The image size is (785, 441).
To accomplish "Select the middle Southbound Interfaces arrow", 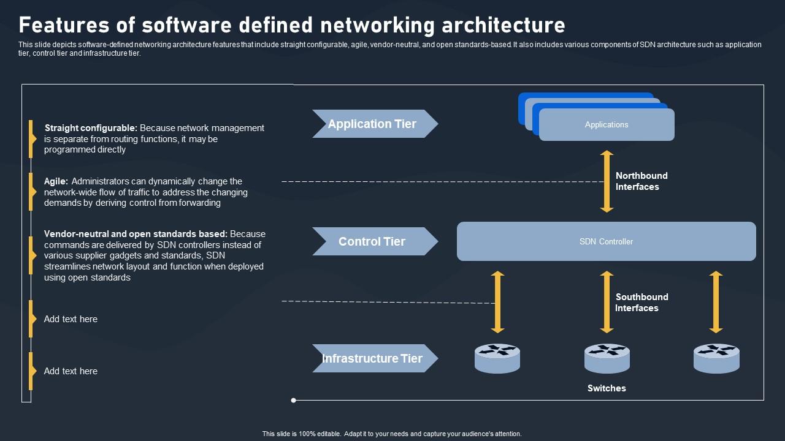I will [x=607, y=302].
